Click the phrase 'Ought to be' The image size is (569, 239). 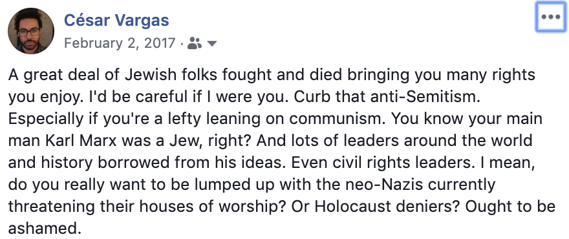tap(510, 206)
